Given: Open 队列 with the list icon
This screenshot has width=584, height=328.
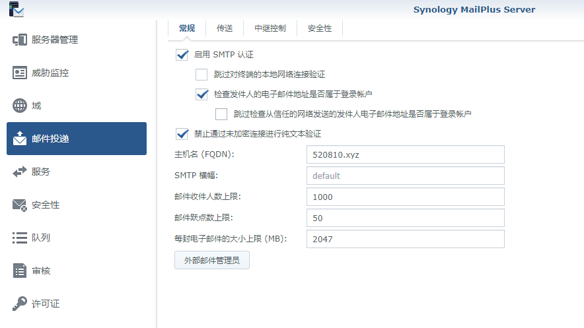Looking at the screenshot, I should coord(20,238).
